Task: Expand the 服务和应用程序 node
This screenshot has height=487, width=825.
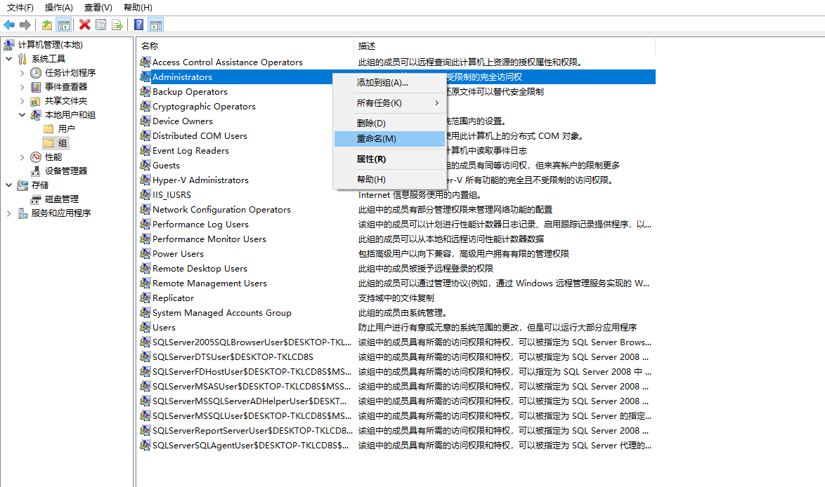Action: pos(9,213)
